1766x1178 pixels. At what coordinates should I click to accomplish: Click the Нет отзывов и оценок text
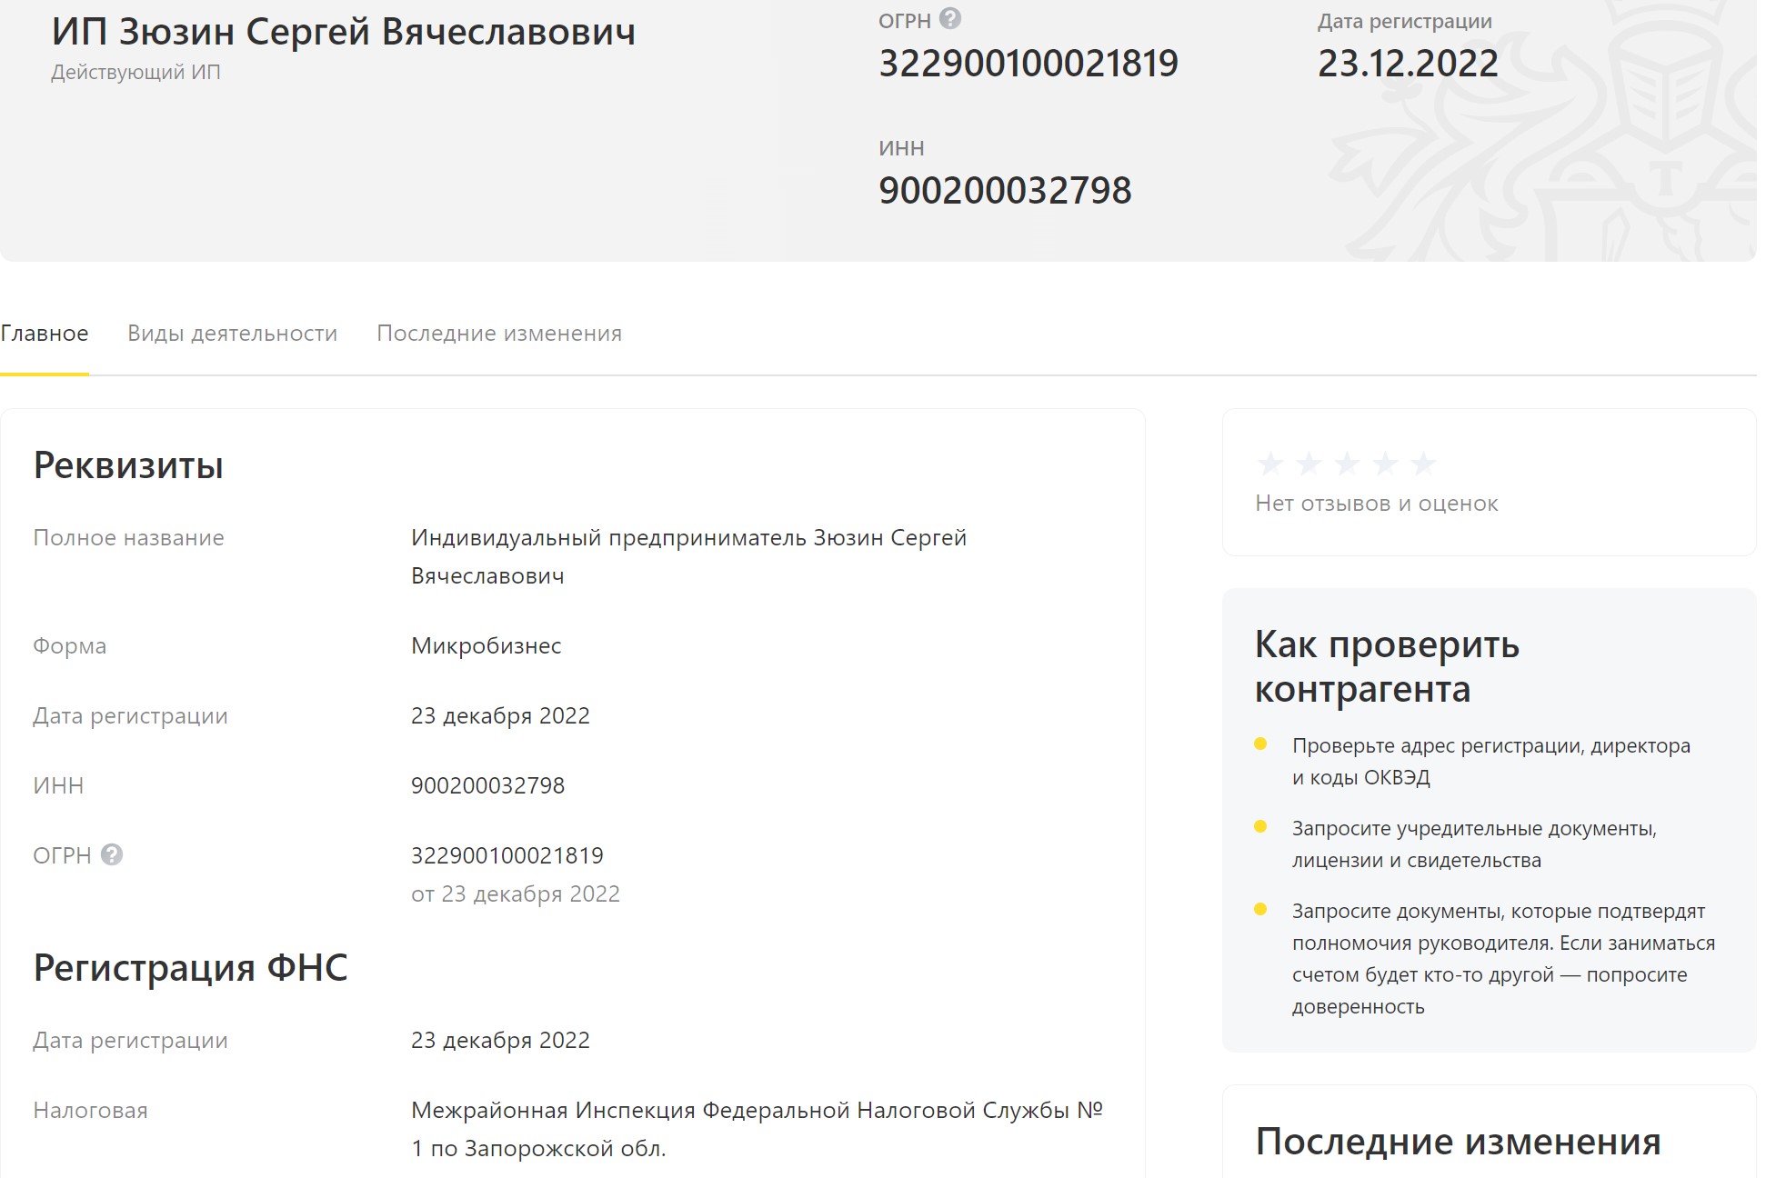tap(1377, 504)
